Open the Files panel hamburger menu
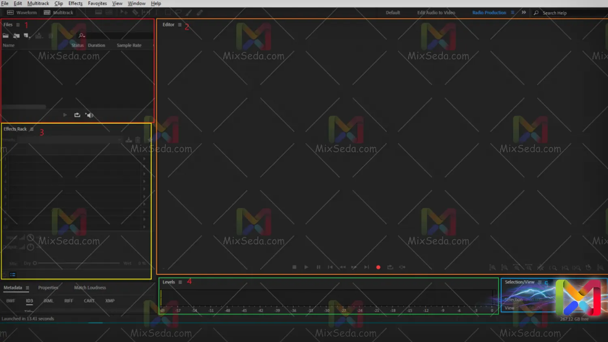This screenshot has width=608, height=342. 18,25
